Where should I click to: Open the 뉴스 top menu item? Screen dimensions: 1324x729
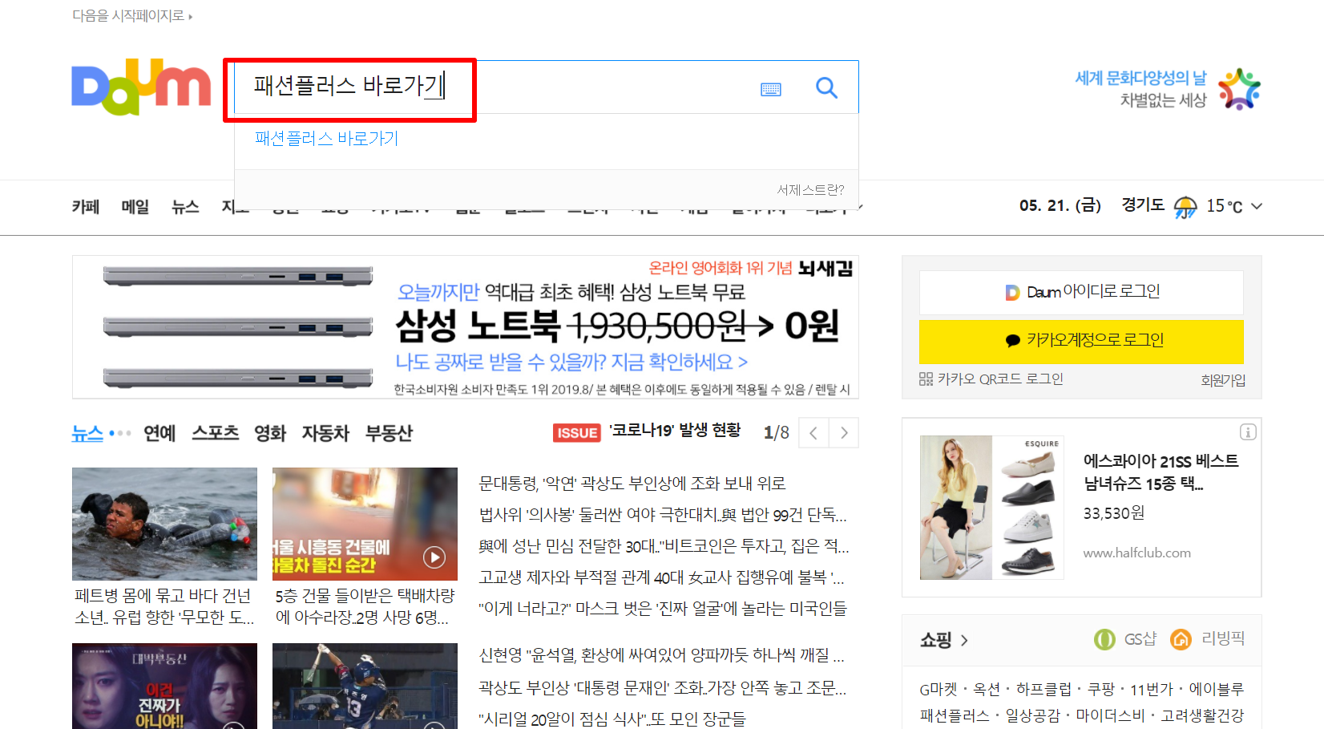coord(185,207)
